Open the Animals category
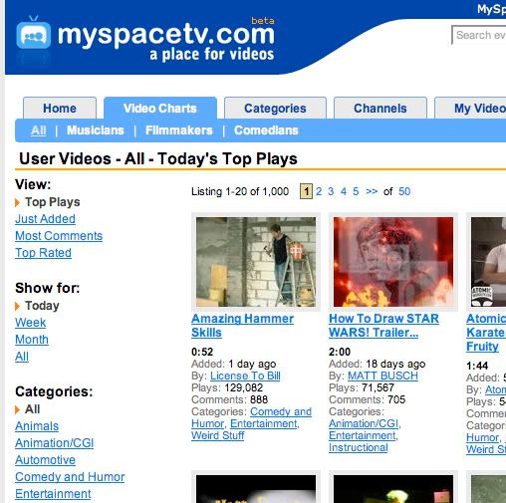This screenshot has width=506, height=503. pyautogui.click(x=37, y=426)
